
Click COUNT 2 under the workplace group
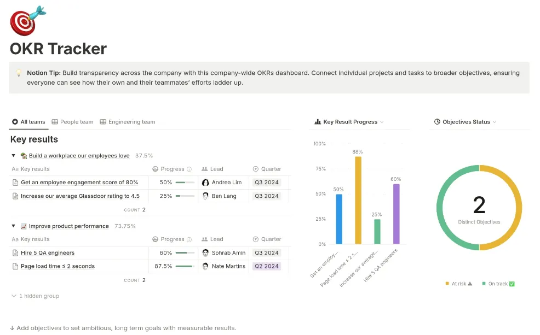coord(135,210)
